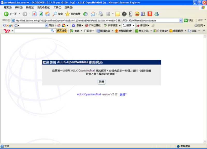The height and width of the screenshot is (149, 207).
Task: Click in the Google toolbar search box
Action: (31, 25)
